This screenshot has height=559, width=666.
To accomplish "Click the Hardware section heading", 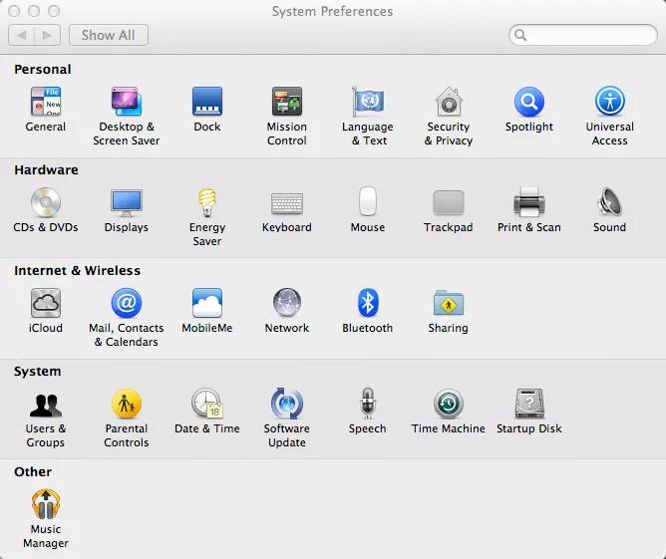I will pos(46,169).
